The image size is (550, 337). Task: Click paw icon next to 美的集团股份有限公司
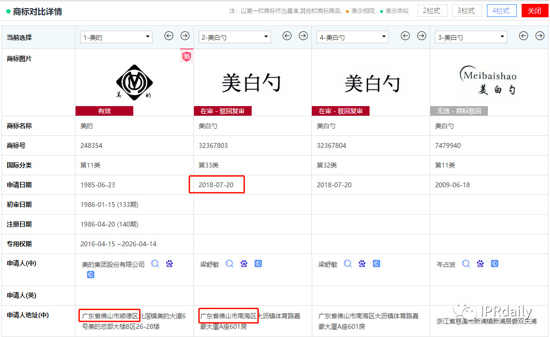(169, 264)
